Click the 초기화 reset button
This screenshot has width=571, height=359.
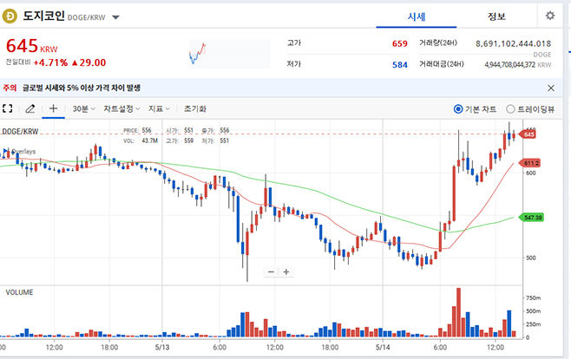tap(195, 108)
